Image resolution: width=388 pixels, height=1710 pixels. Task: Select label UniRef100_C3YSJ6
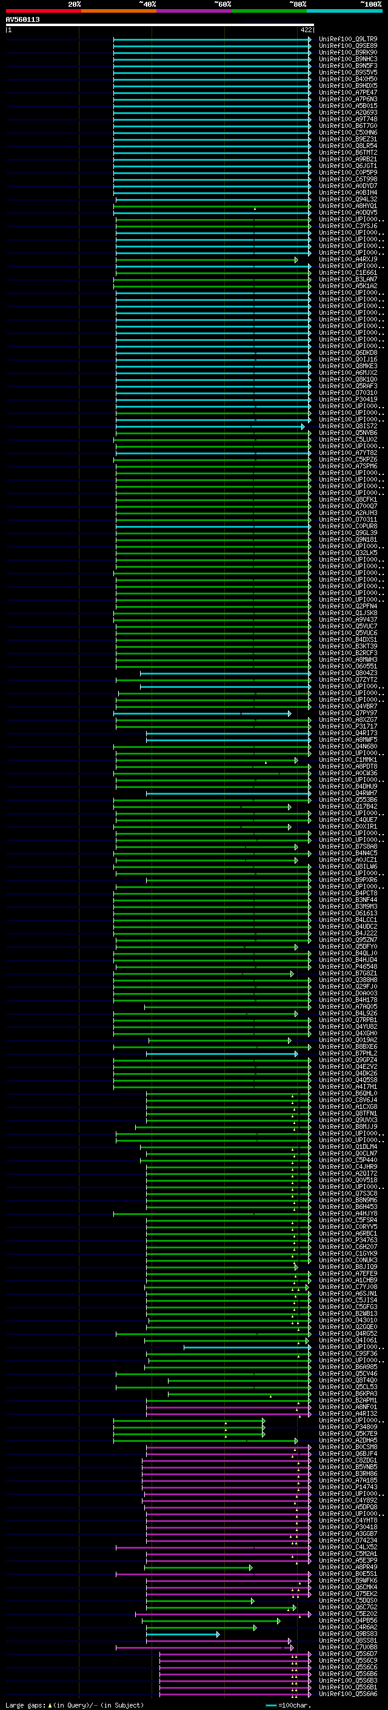pos(348,226)
